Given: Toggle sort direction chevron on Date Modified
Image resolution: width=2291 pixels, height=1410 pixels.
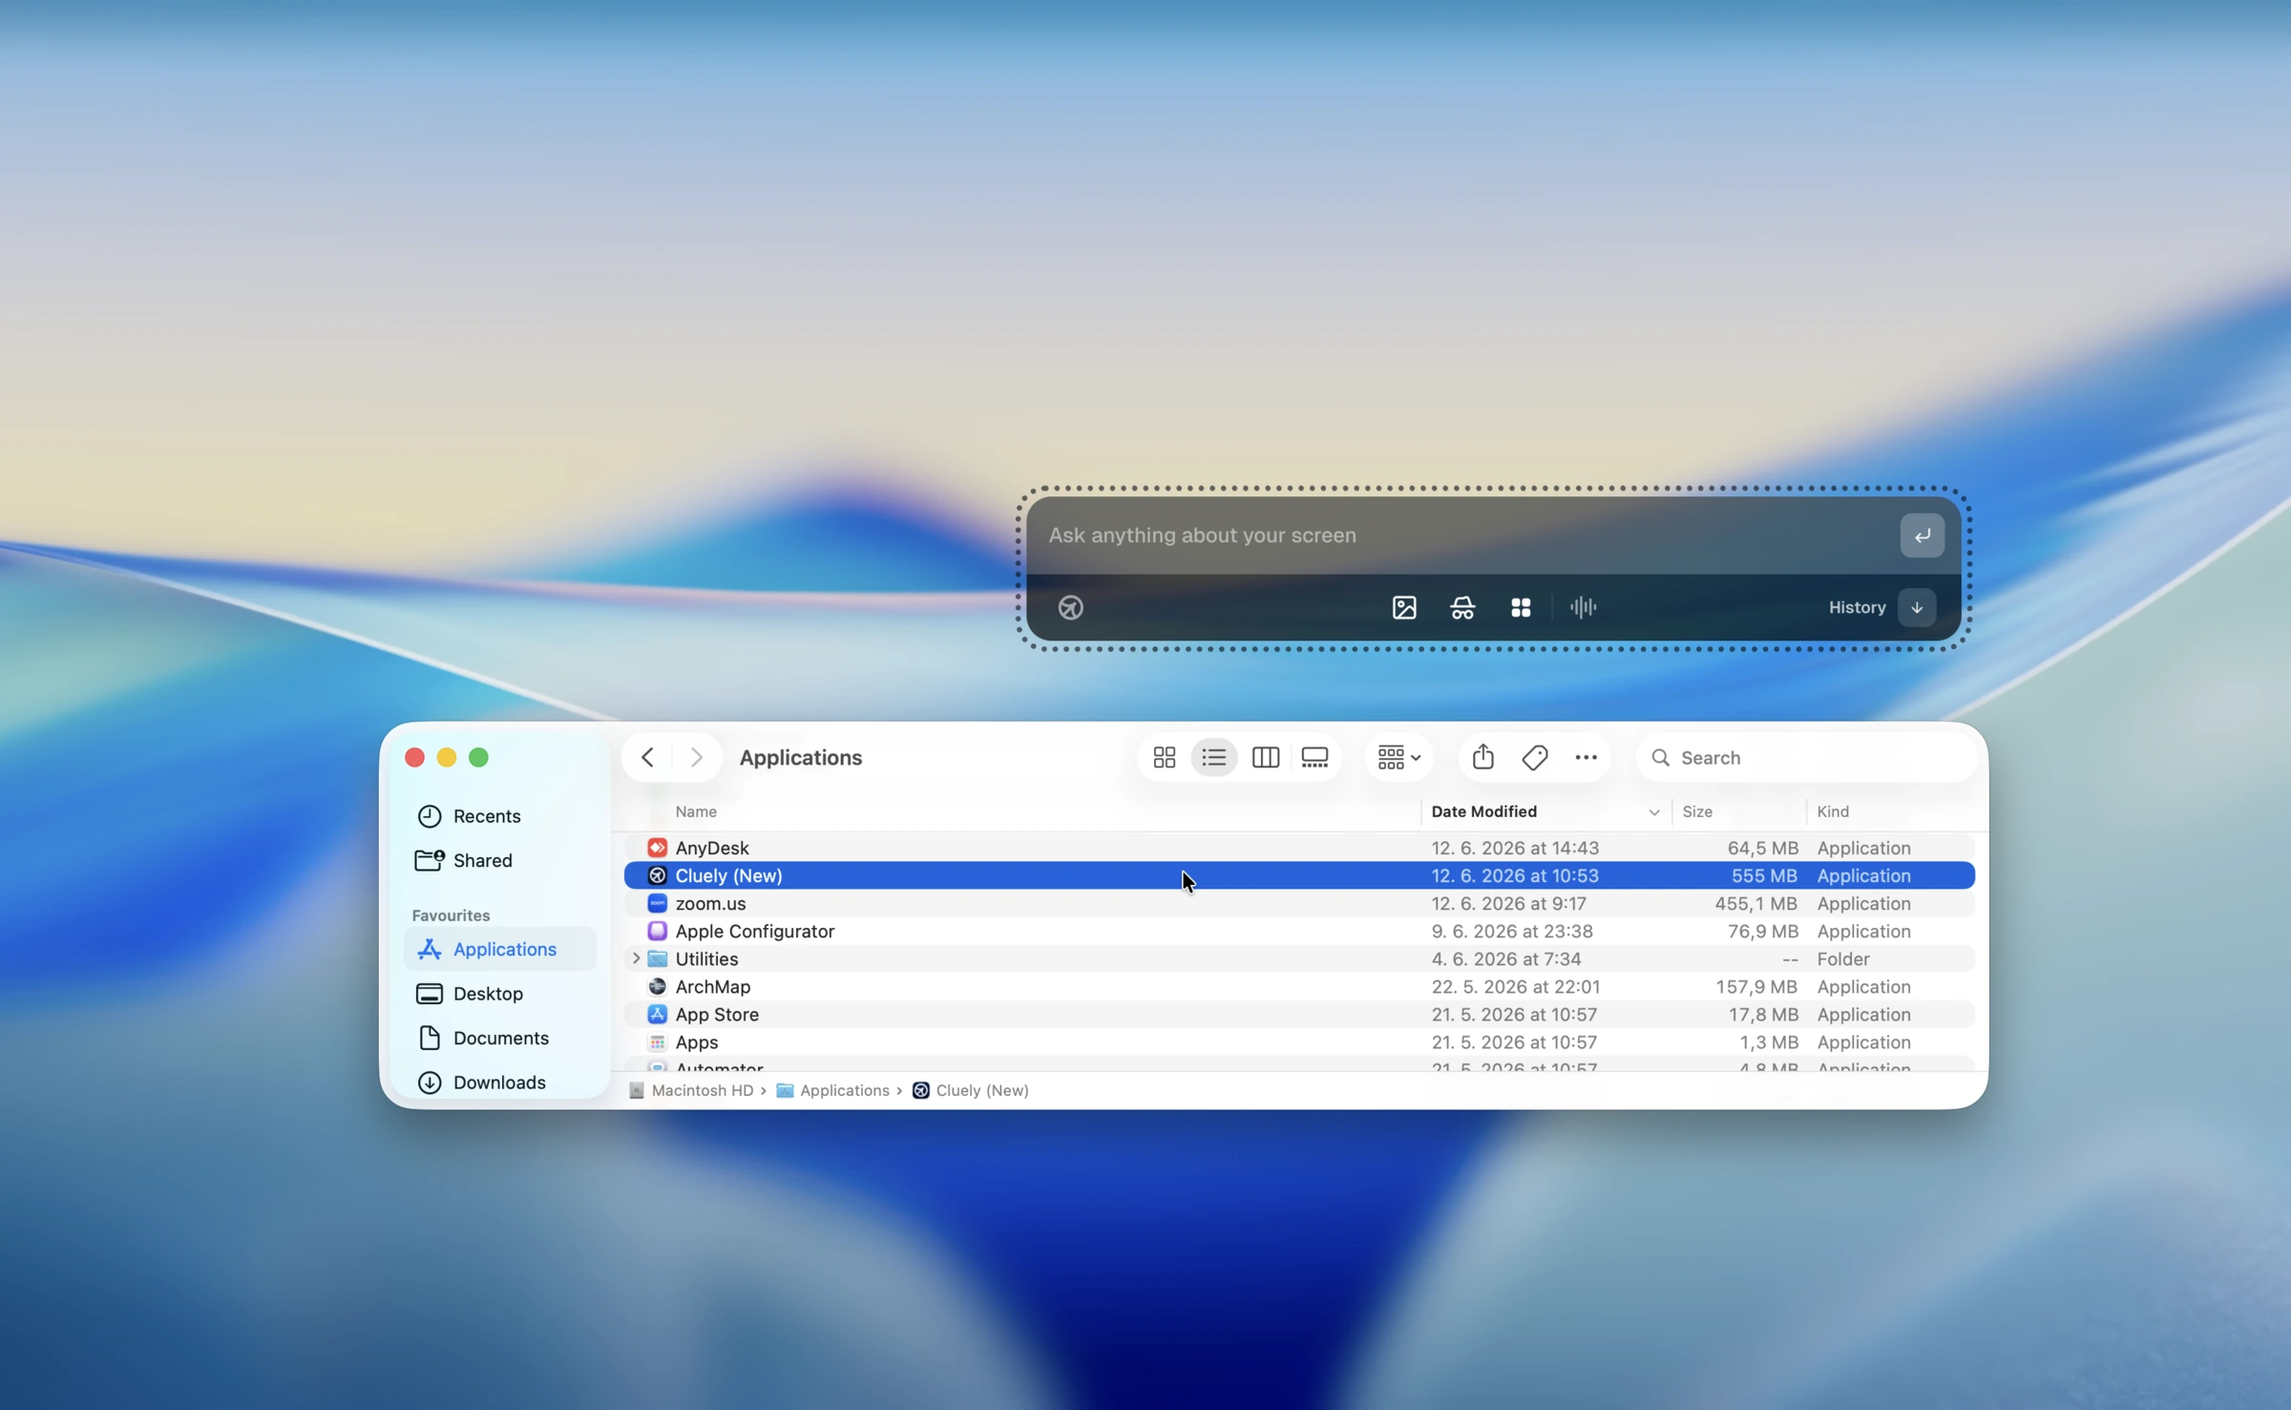Looking at the screenshot, I should click(1653, 812).
